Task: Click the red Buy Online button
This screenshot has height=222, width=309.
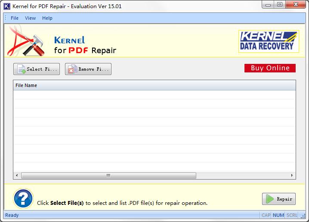Action: click(270, 68)
